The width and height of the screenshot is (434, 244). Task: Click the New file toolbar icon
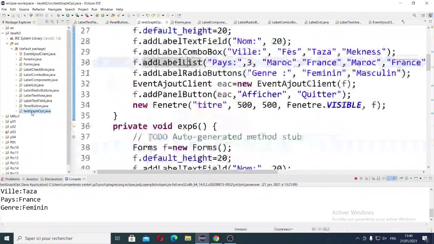pyautogui.click(x=4, y=15)
